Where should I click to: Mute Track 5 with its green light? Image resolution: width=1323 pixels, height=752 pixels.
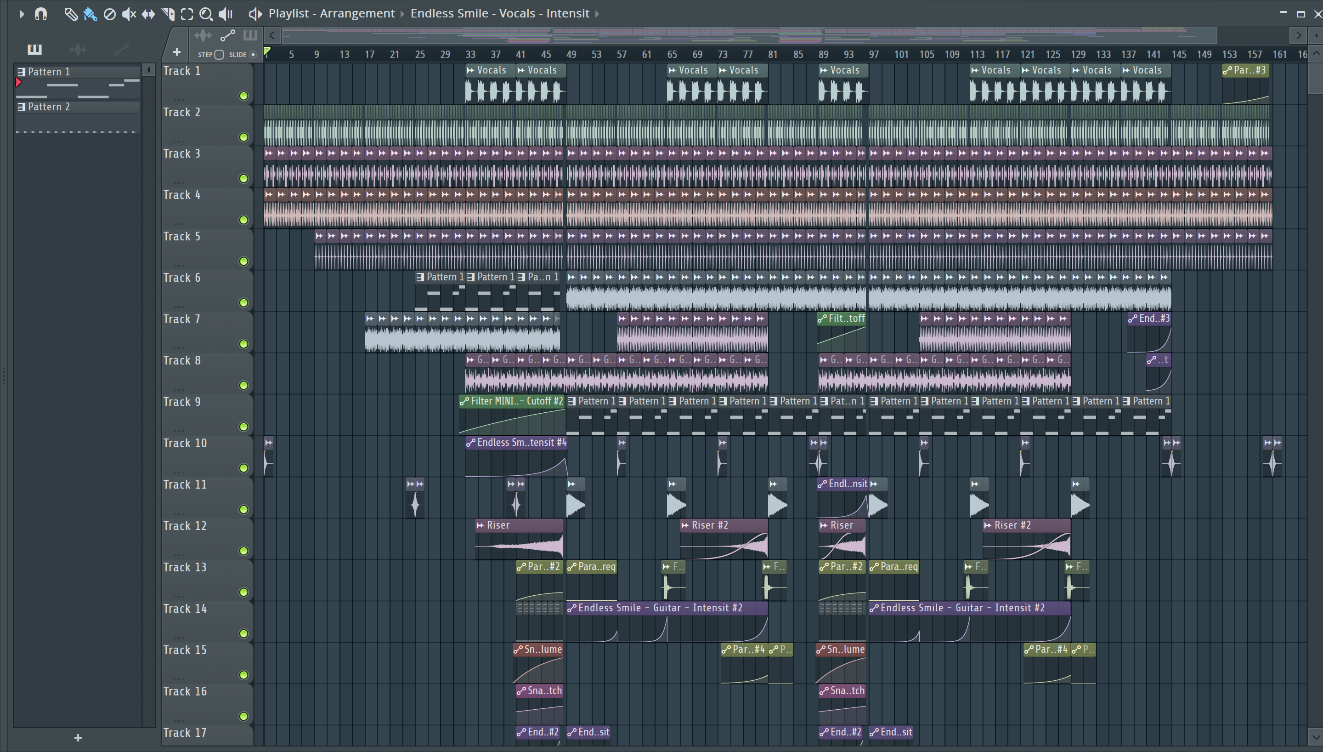(x=243, y=262)
